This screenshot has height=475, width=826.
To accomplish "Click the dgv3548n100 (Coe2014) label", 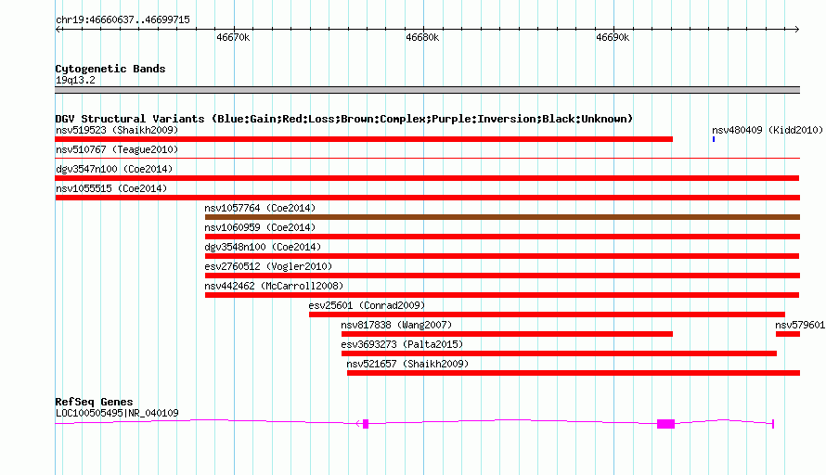I will (263, 247).
